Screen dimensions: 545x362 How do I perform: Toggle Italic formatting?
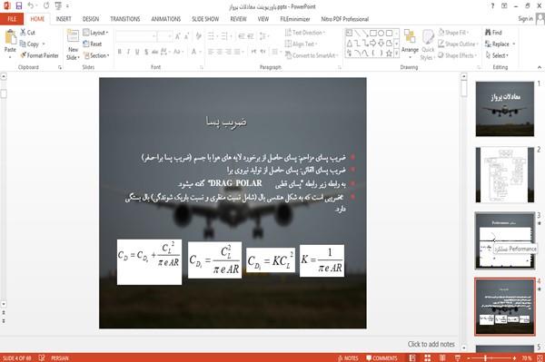(128, 52)
